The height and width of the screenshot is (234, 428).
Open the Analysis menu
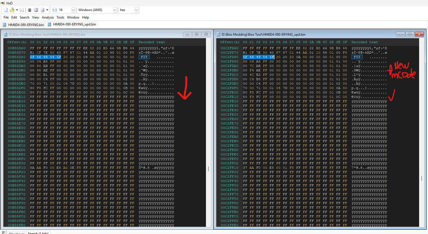48,17
